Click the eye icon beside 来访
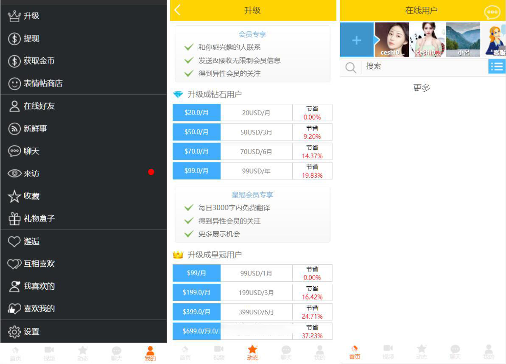This screenshot has height=364, width=506. click(x=14, y=174)
